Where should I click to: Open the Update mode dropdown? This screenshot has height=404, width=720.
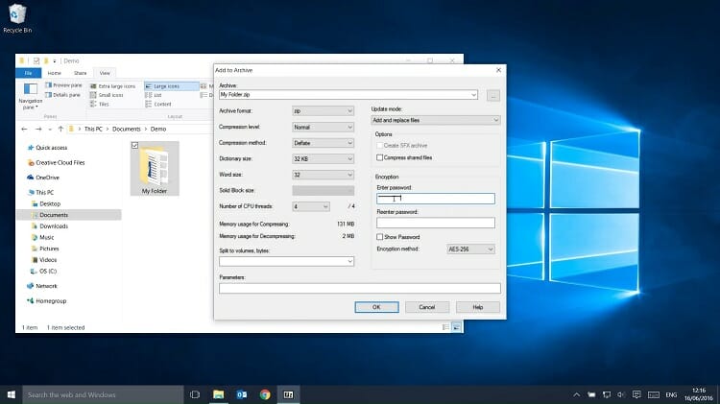pos(436,120)
